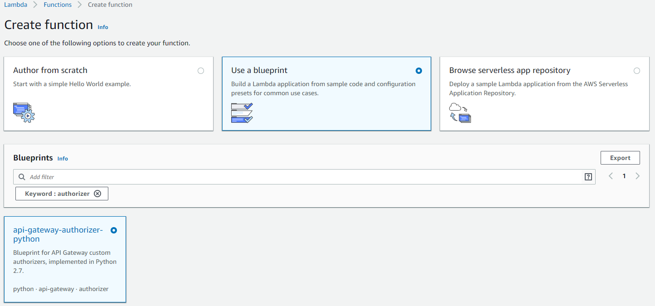Remove the Keyword authorizer filter tag

click(x=97, y=194)
